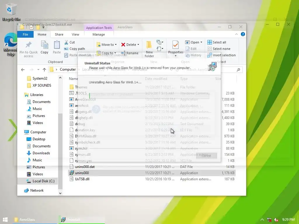The width and height of the screenshot is (299, 224).
Task: Sort by the Name column header
Action: point(73,79)
